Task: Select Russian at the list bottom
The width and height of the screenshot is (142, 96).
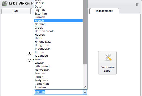Action: tap(58, 87)
